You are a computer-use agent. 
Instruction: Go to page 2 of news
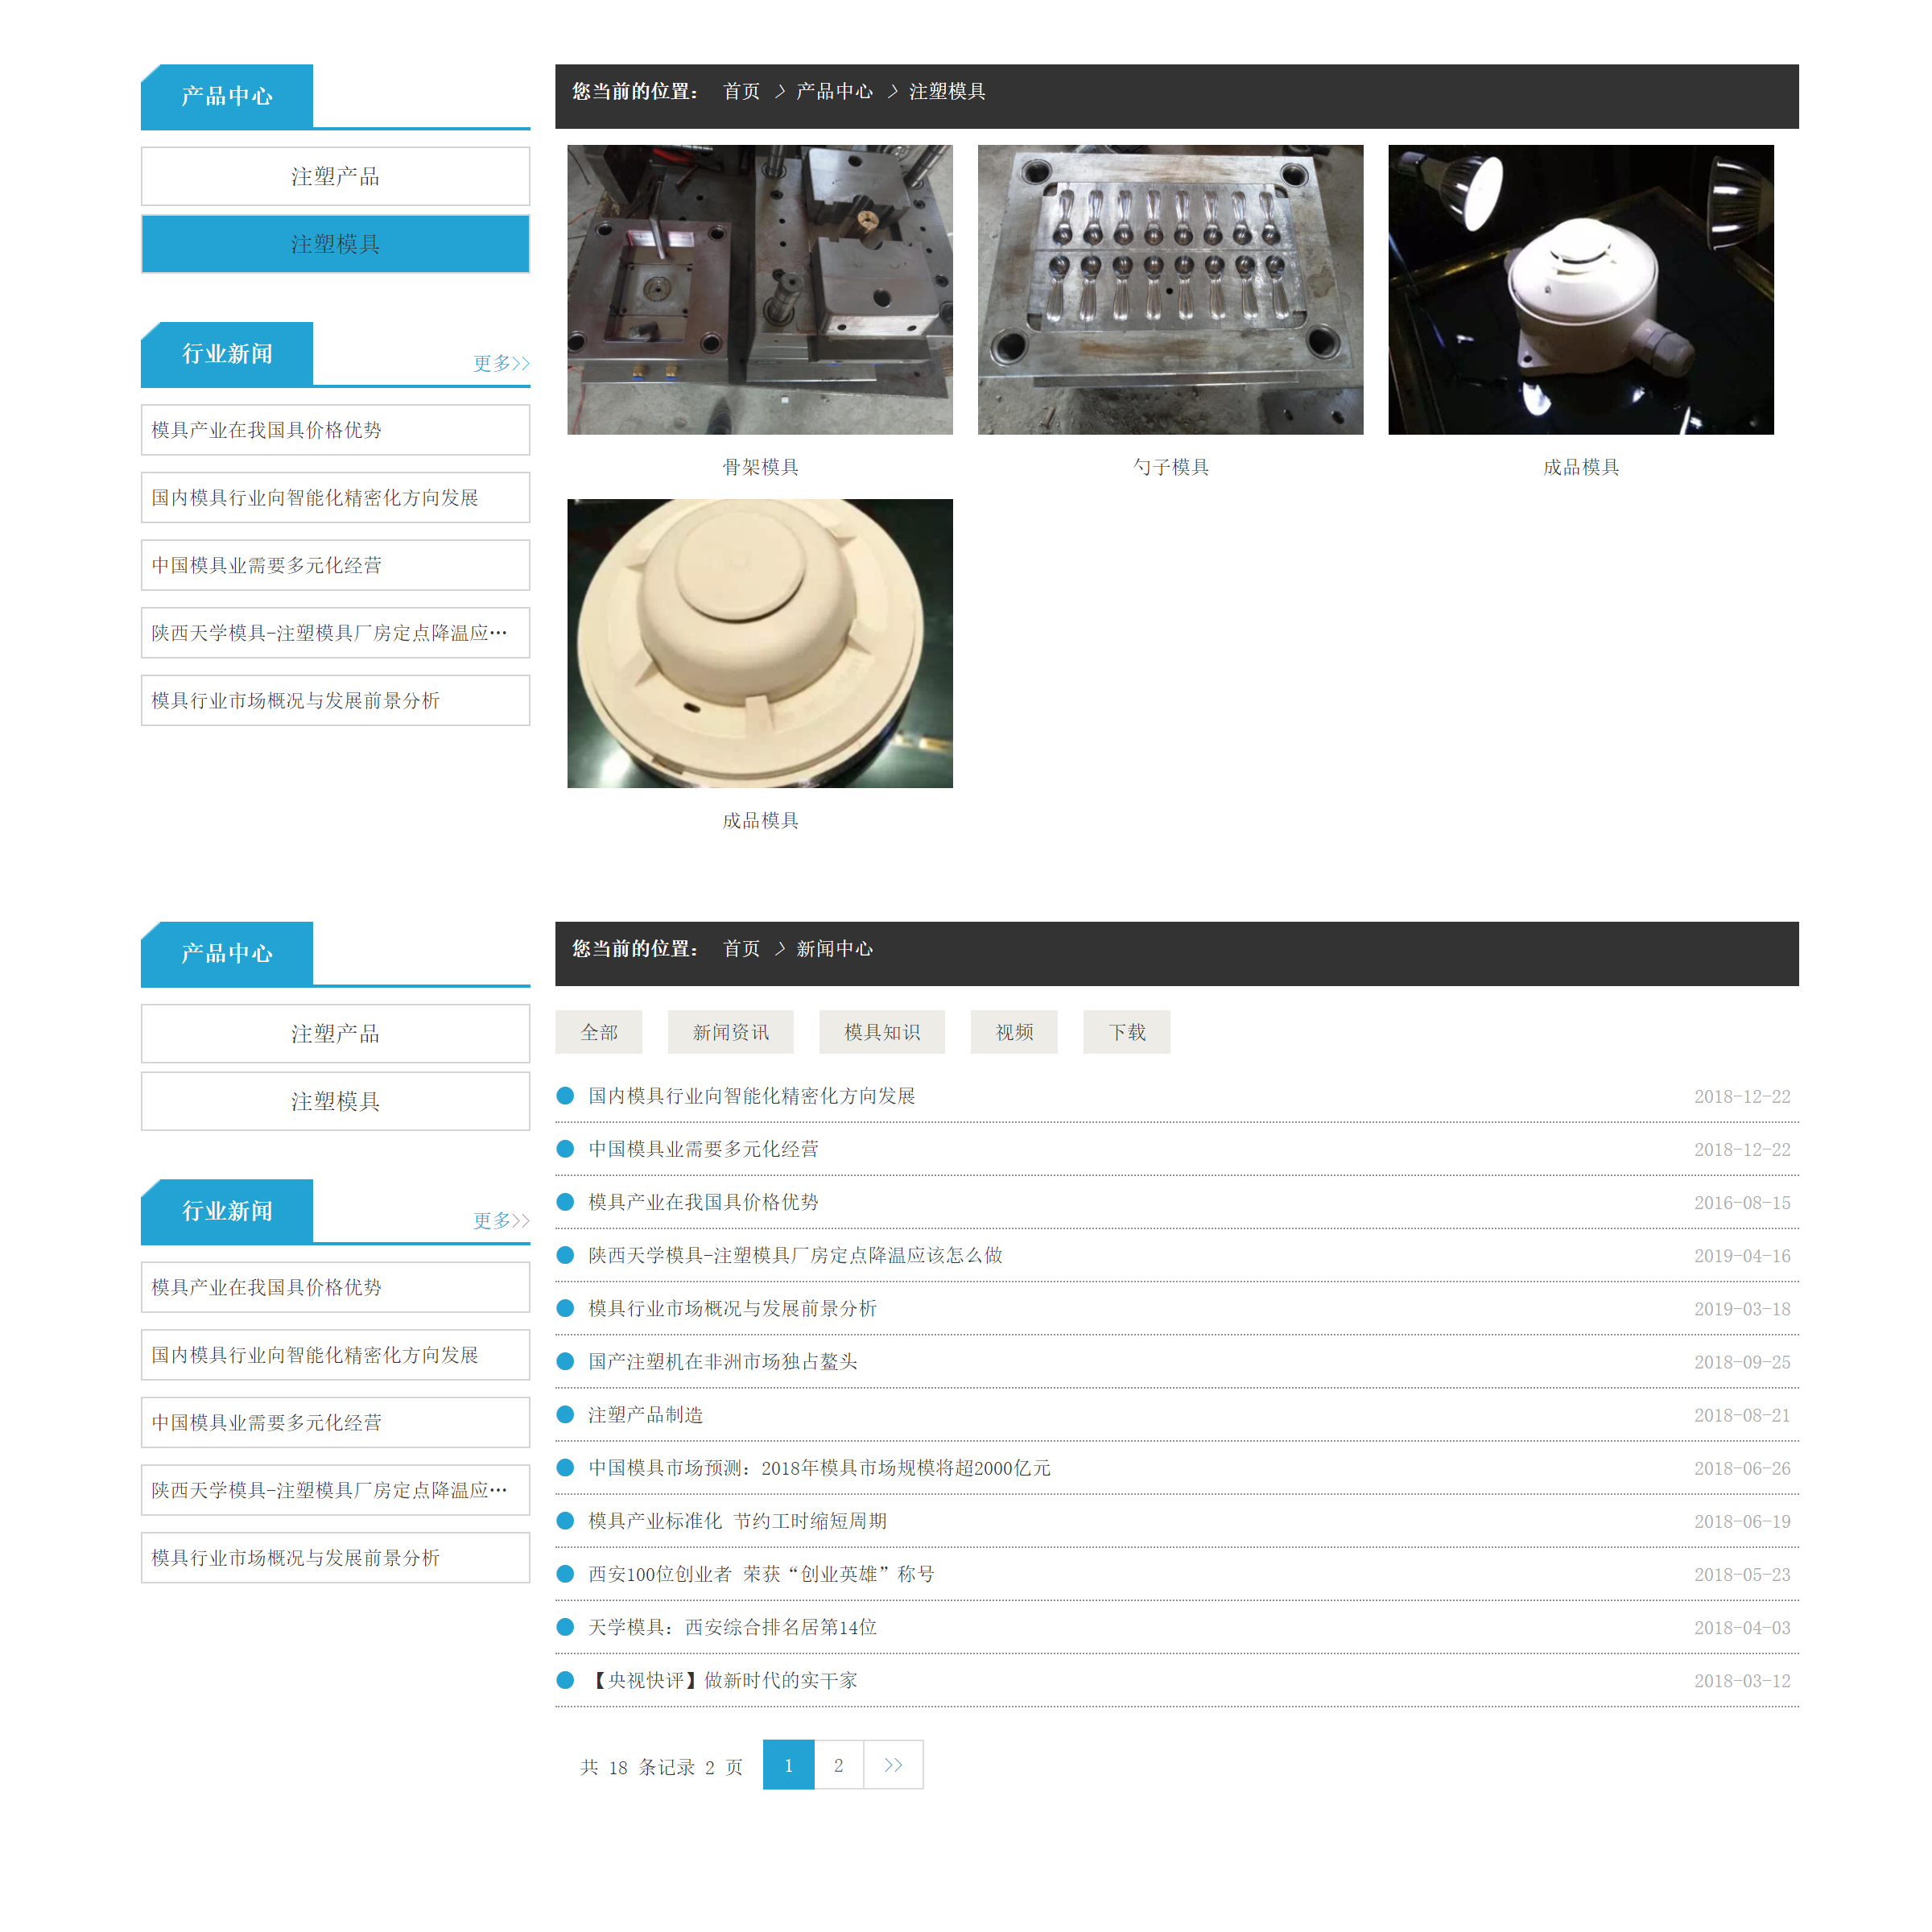pos(838,1765)
